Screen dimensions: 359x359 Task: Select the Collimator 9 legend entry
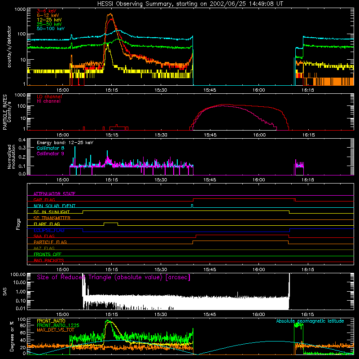(x=50, y=153)
